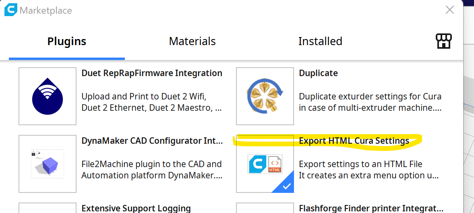
Task: Click the Export HTML Cura Settings icon
Action: click(x=265, y=164)
